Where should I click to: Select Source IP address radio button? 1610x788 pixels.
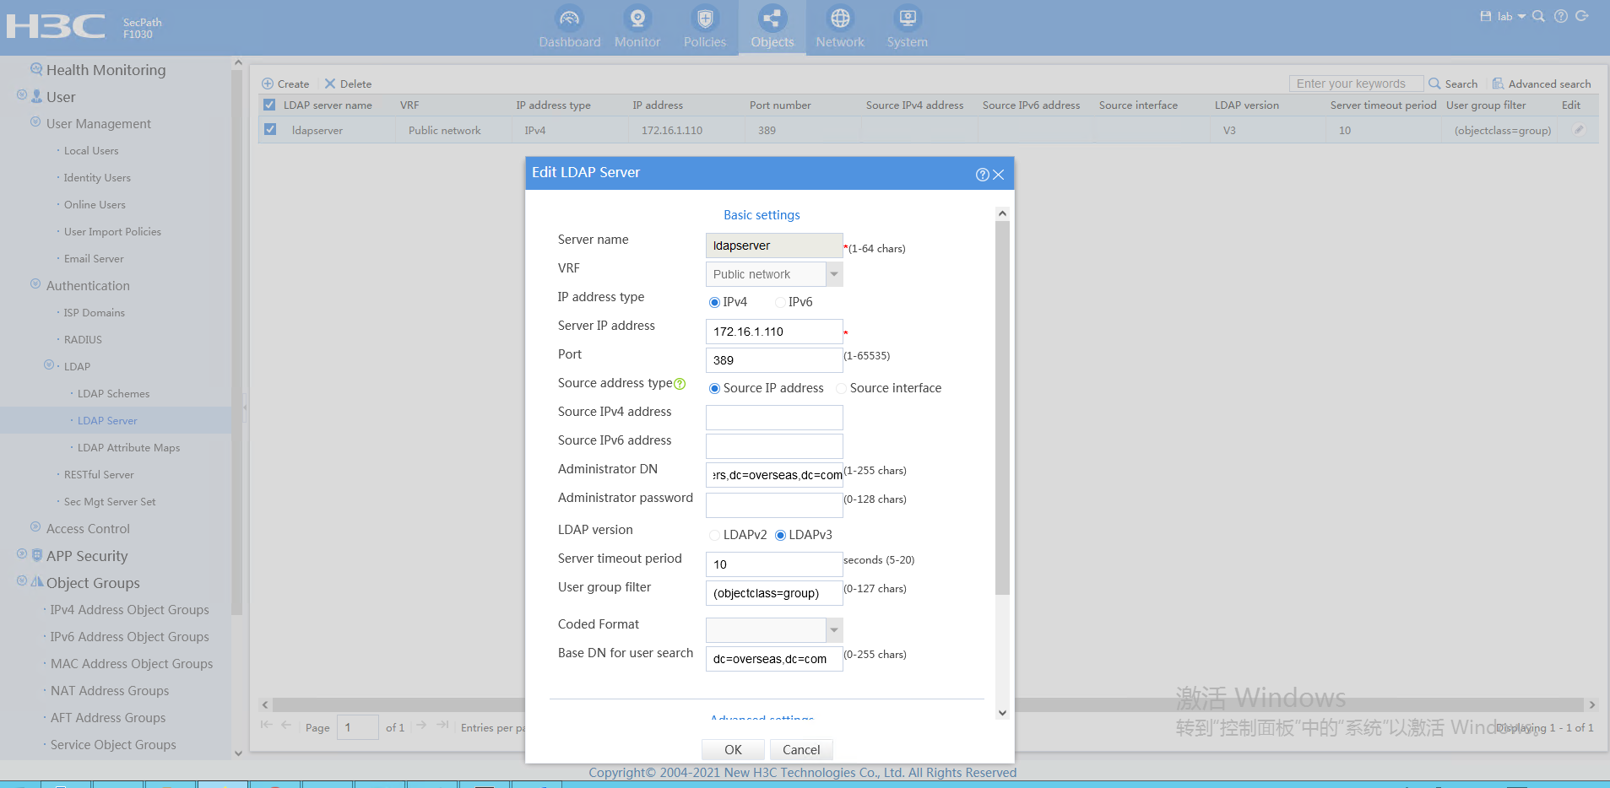(x=714, y=388)
